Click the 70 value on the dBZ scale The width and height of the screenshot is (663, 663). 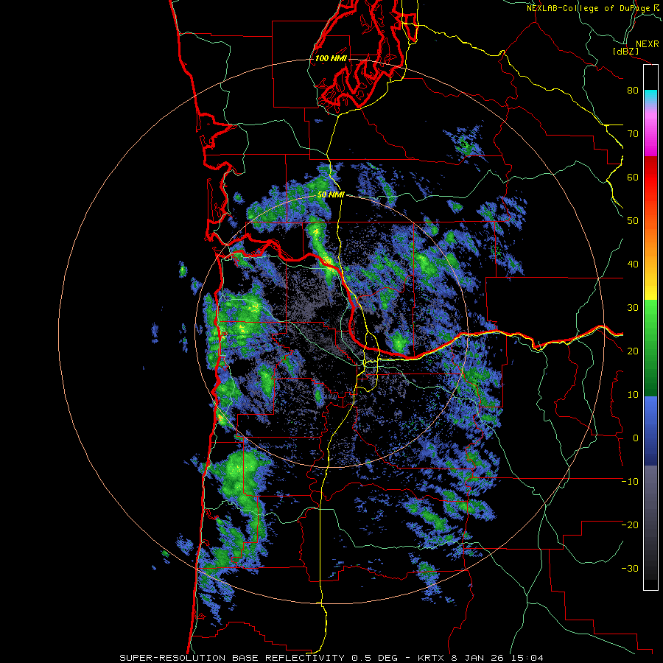[x=633, y=133]
